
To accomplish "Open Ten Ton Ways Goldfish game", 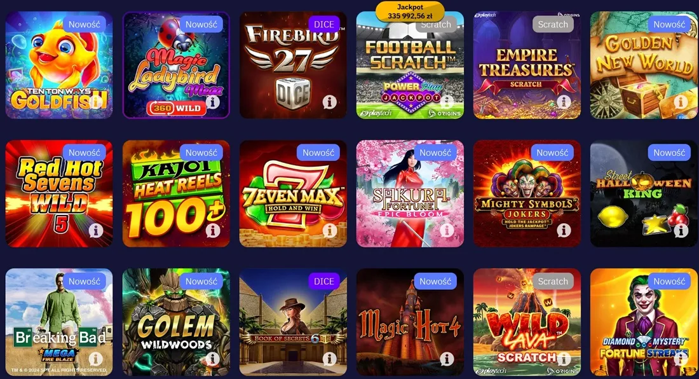I will 59,65.
